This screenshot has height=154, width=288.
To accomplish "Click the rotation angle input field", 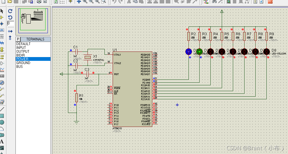I will 11,24.
